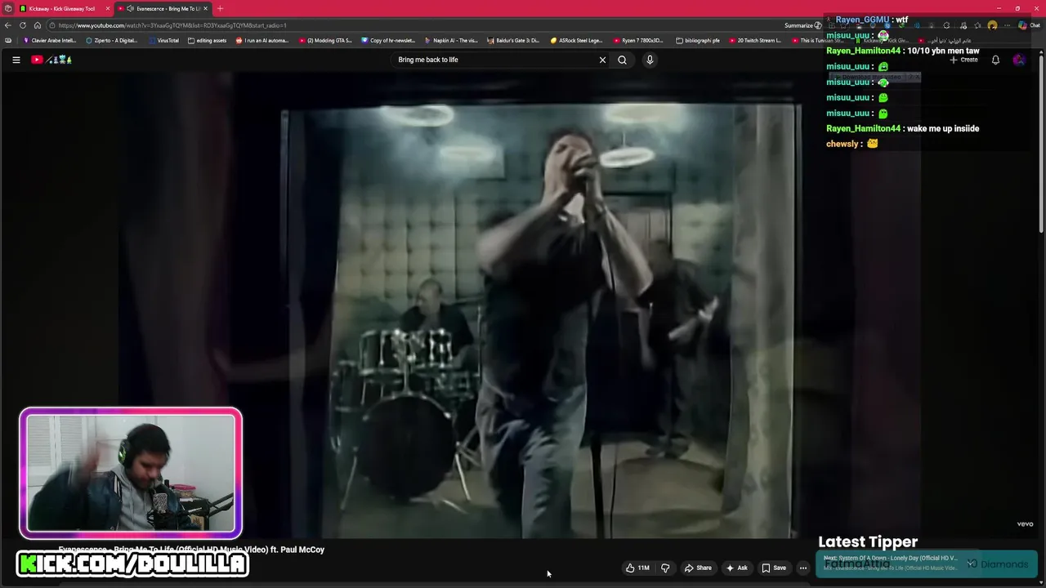1046x588 pixels.
Task: Go to browser home page icon
Action: [37, 25]
